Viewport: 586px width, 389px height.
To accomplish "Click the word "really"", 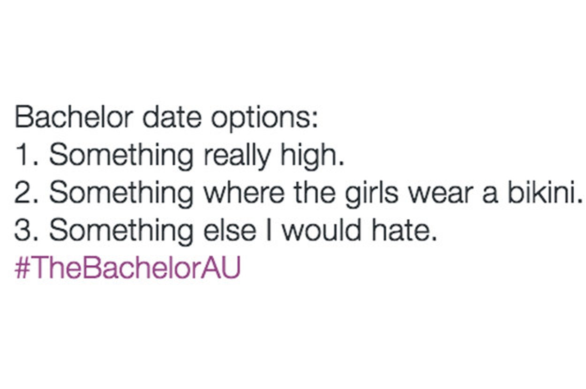I will (x=236, y=156).
